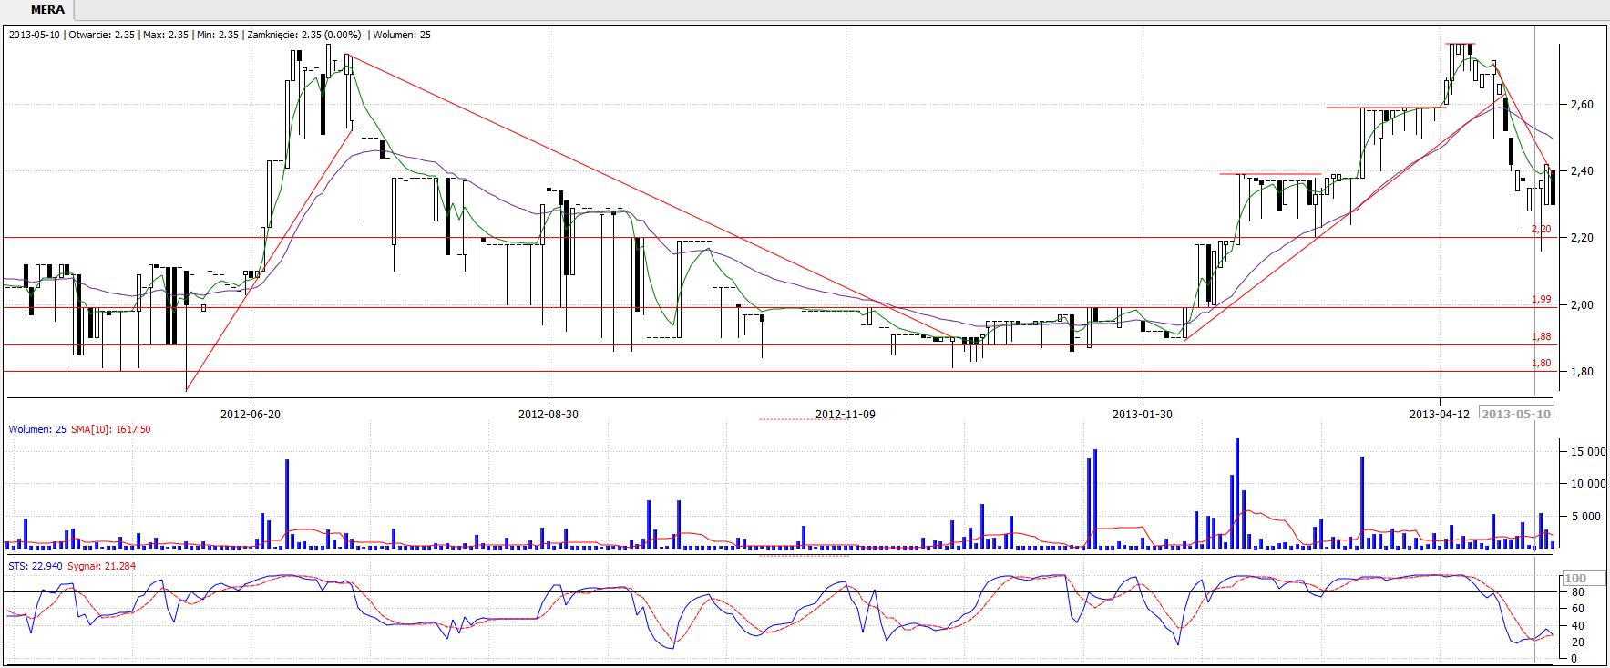Click the red Sygnał: 21.284 label
The width and height of the screenshot is (1610, 668).
point(101,567)
